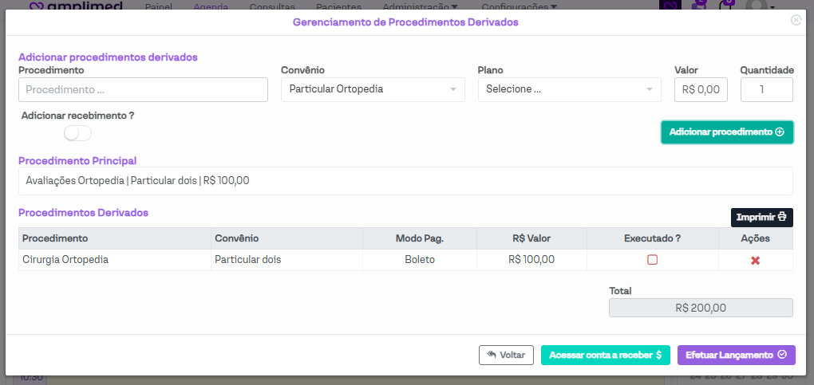Image resolution: width=814 pixels, height=385 pixels.
Task: Click the Quantidade input field
Action: point(766,90)
